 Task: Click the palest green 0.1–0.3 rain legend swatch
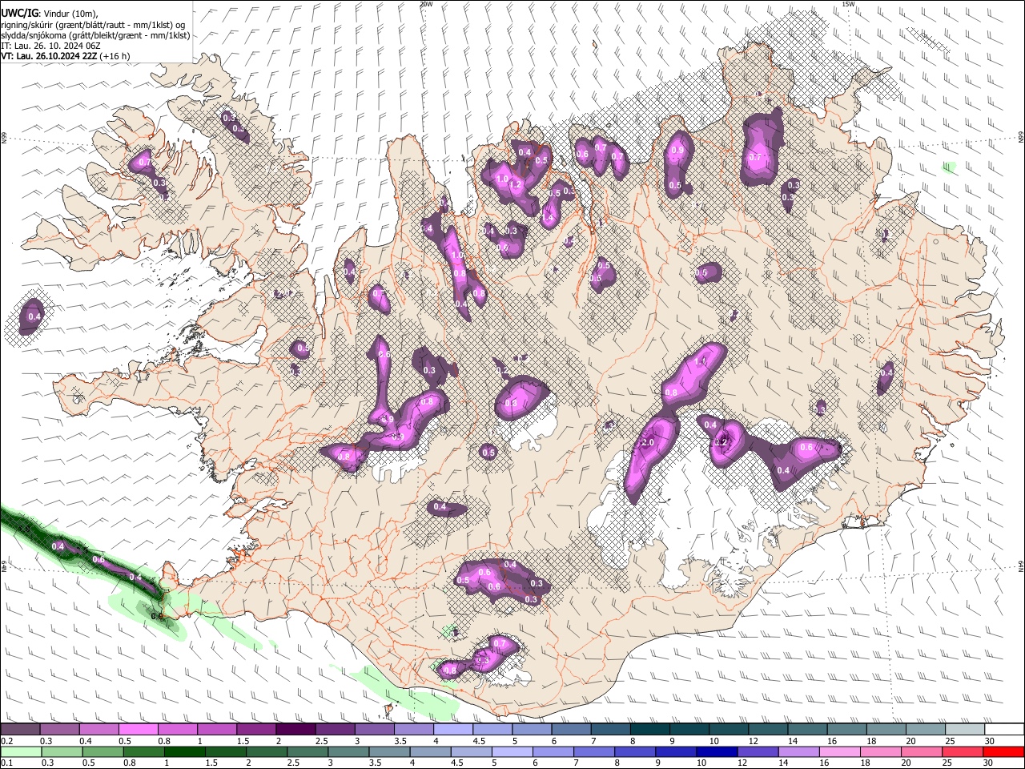pyautogui.click(x=22, y=751)
